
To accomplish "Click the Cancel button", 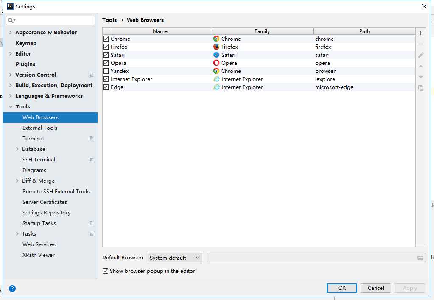I will point(375,288).
